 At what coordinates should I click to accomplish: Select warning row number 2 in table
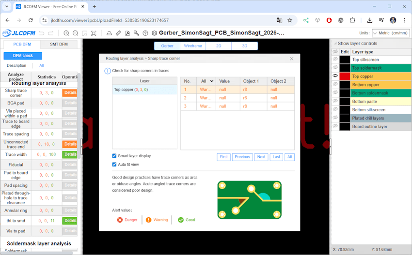point(238,98)
